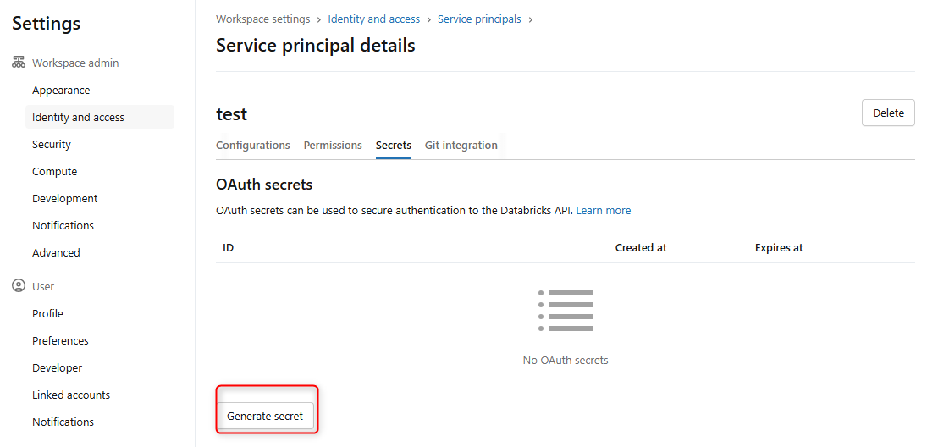Screen dimensions: 927x447
Task: Open Advanced workspace settings
Action: pyautogui.click(x=56, y=253)
